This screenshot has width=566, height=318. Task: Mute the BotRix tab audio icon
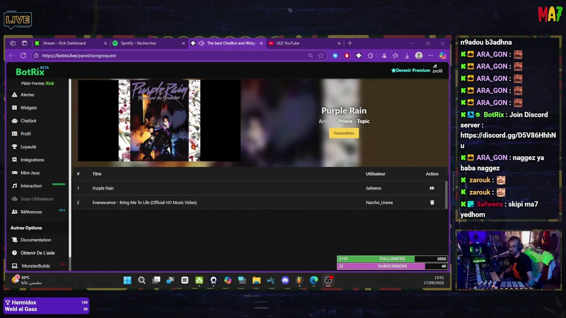tap(201, 43)
